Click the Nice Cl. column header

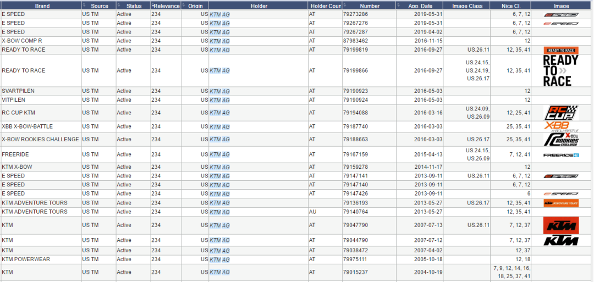click(511, 5)
